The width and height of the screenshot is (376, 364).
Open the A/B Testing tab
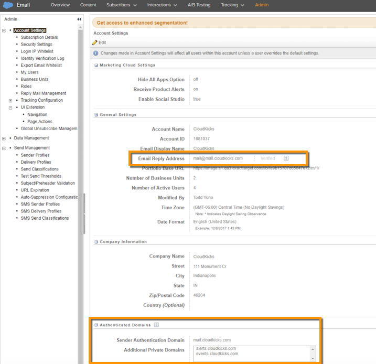pyautogui.click(x=199, y=5)
